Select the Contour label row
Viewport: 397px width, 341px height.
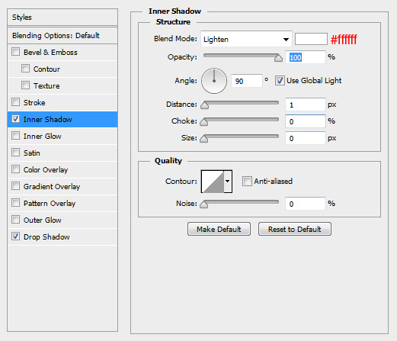tap(62, 69)
